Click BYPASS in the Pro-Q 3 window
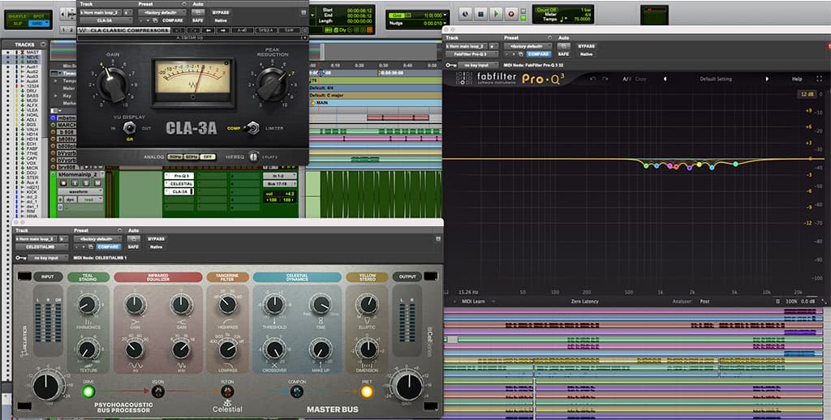The width and height of the screenshot is (831, 420). click(x=586, y=46)
